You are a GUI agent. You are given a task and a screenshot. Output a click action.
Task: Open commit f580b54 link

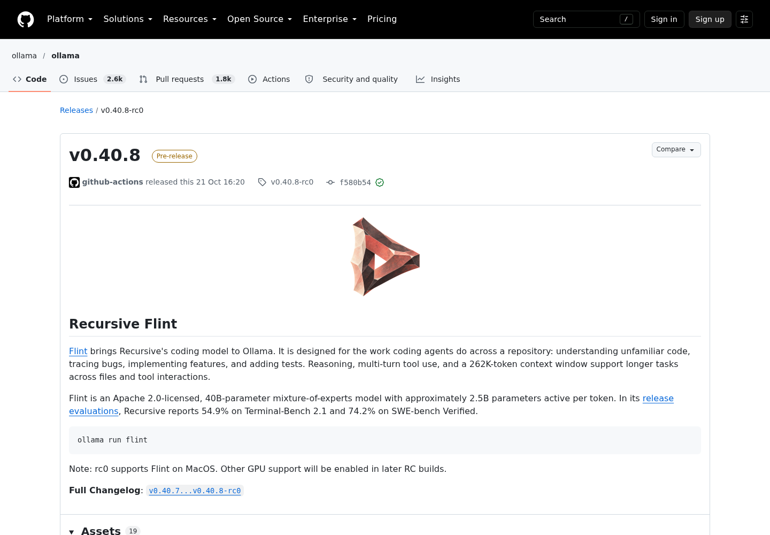(355, 182)
